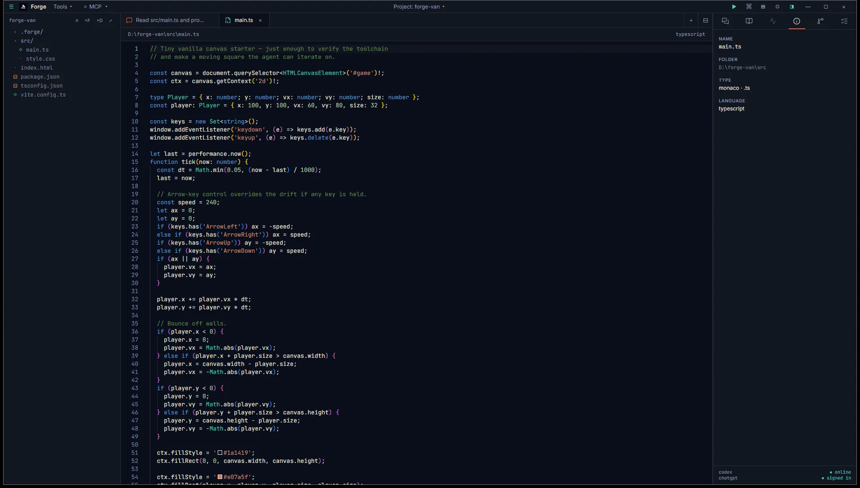Click line number 15 in the gutter
860x488 pixels.
135,162
